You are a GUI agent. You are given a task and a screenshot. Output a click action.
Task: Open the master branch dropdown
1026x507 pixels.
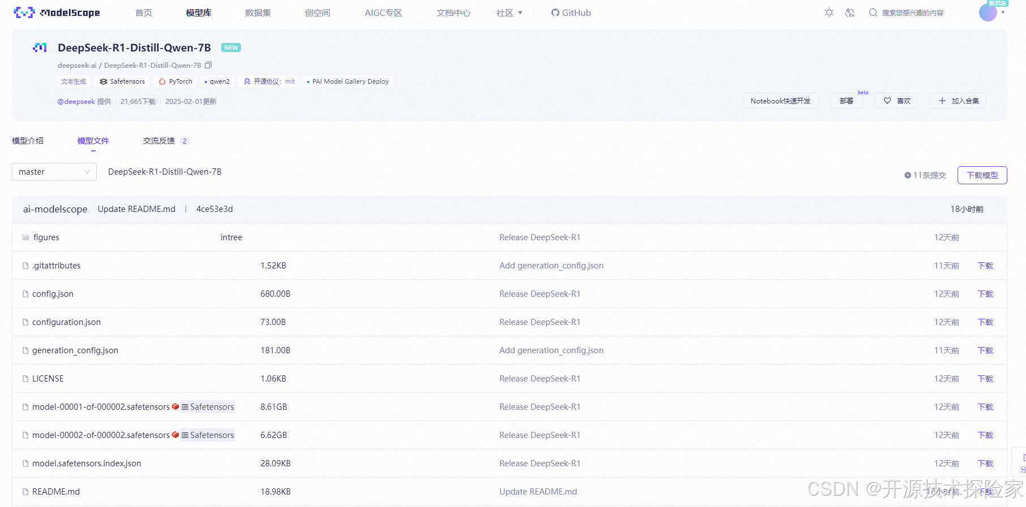tap(54, 172)
